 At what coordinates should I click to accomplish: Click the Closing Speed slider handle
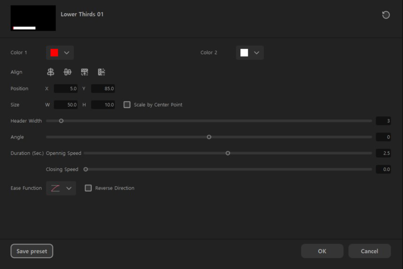[x=86, y=169]
